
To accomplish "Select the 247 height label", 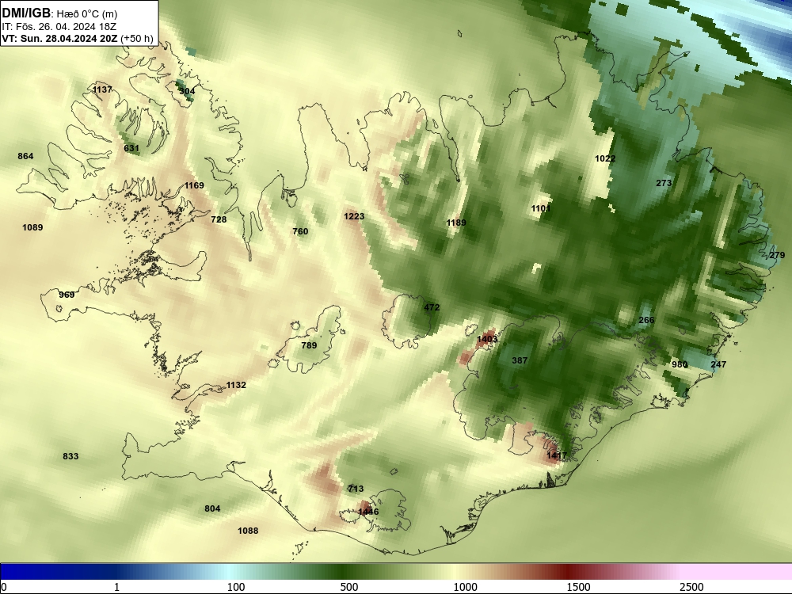I will tap(718, 364).
